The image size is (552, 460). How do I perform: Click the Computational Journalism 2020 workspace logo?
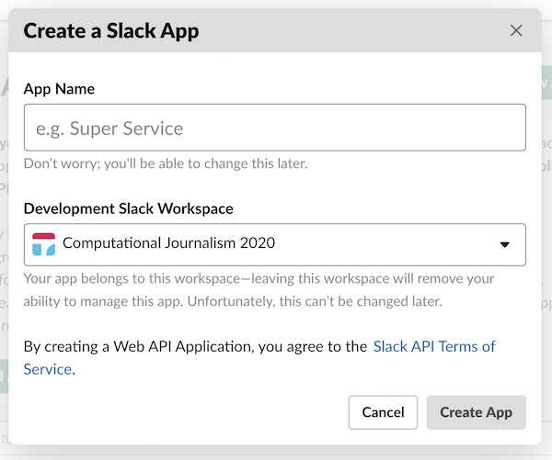43,244
